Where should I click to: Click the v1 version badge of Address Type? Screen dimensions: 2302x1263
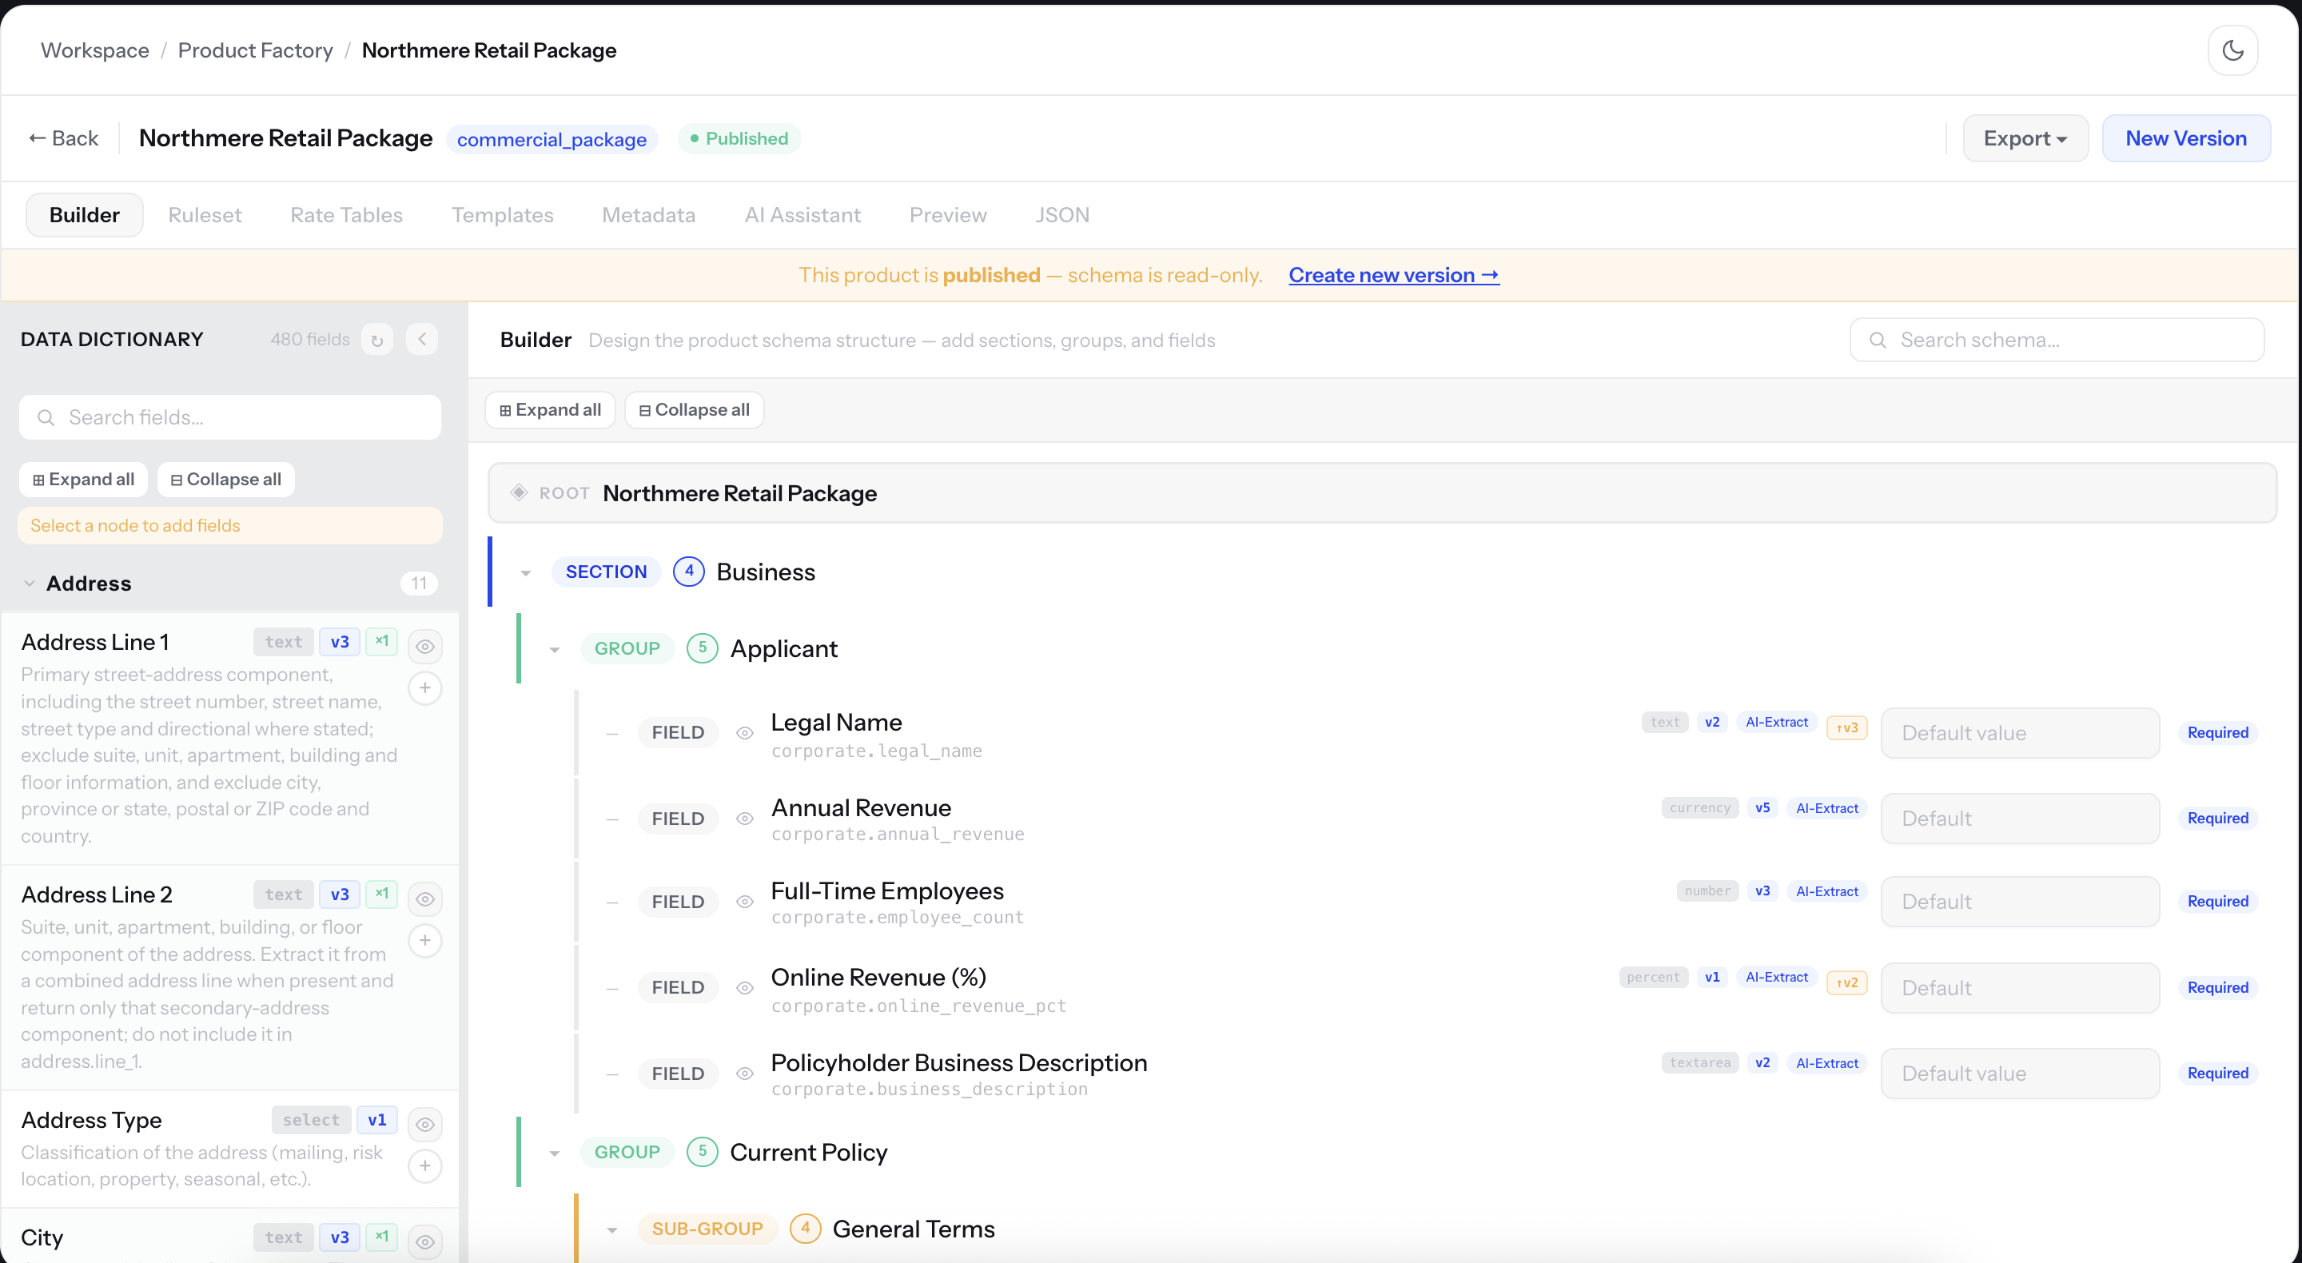[x=377, y=1120]
